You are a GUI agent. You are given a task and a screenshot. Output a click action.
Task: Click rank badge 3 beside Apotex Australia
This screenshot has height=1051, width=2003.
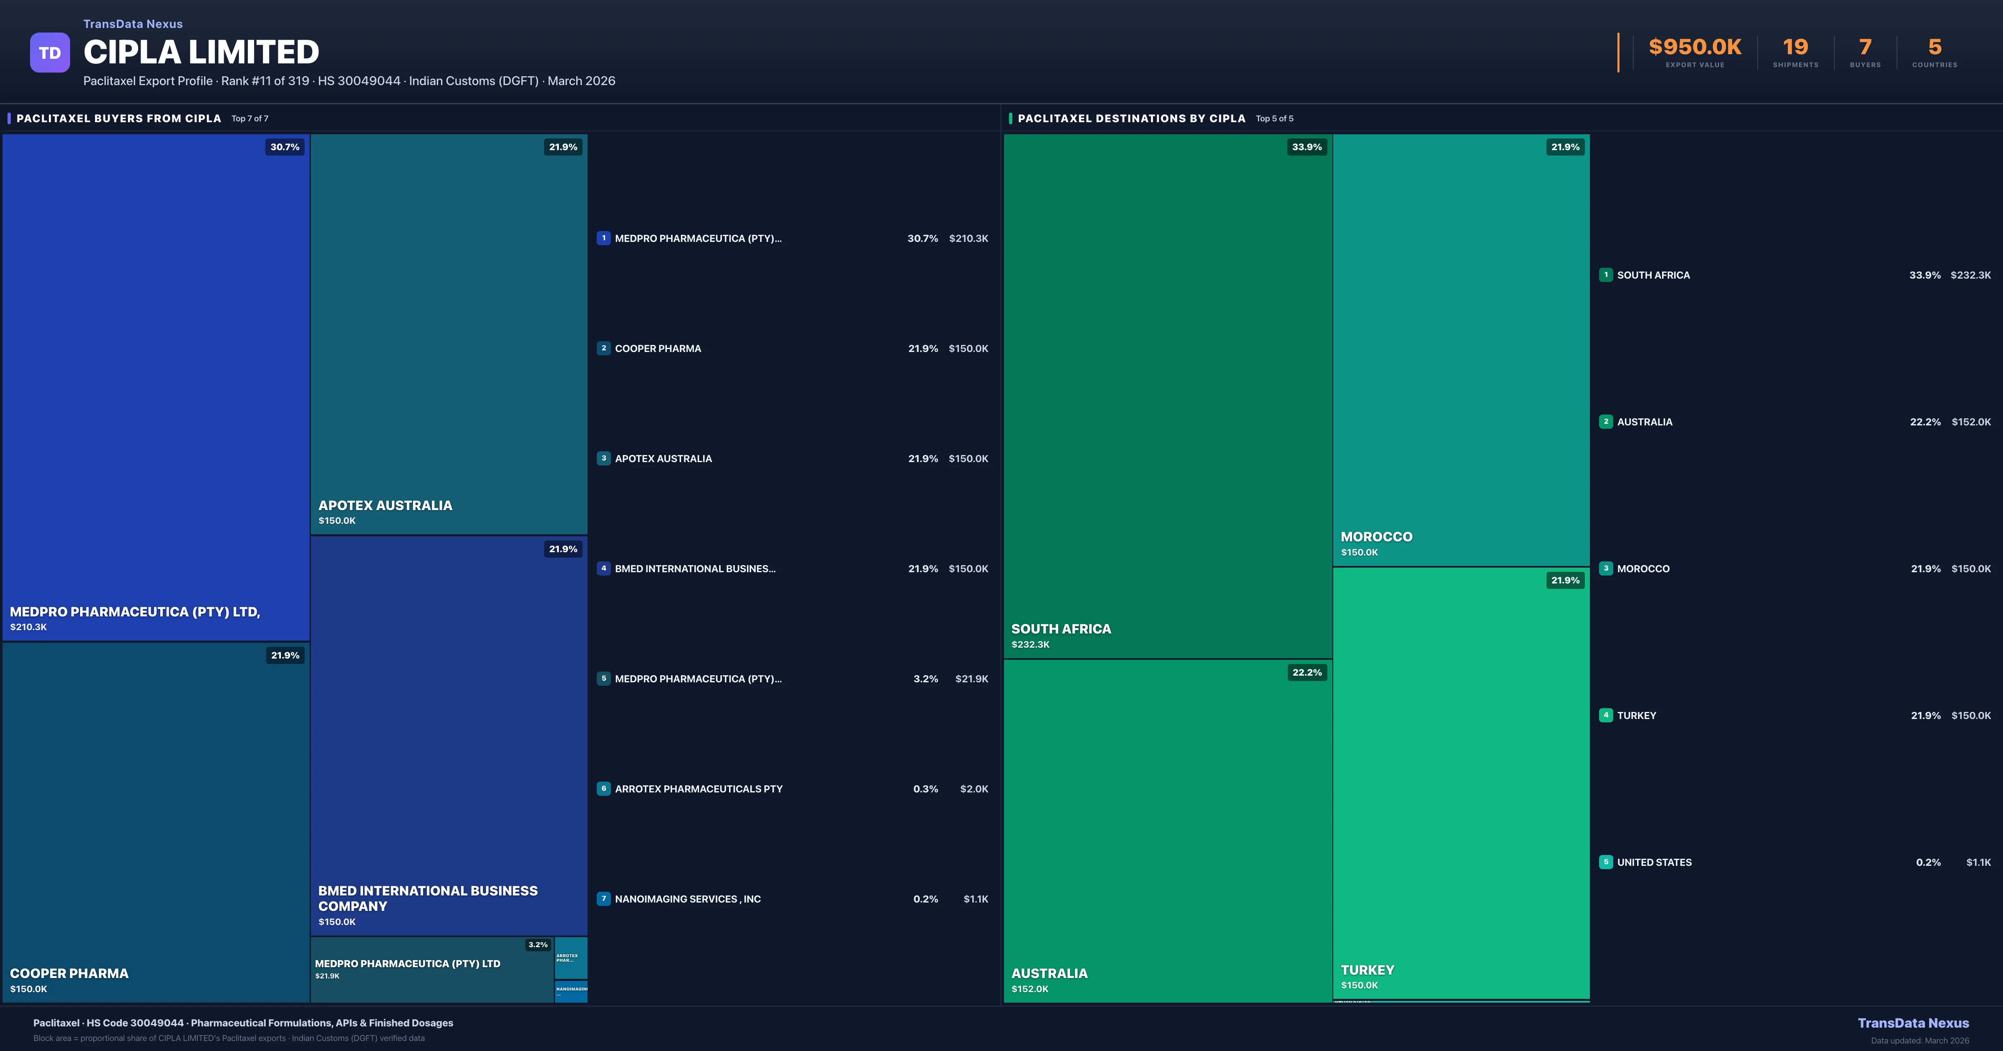click(x=603, y=459)
